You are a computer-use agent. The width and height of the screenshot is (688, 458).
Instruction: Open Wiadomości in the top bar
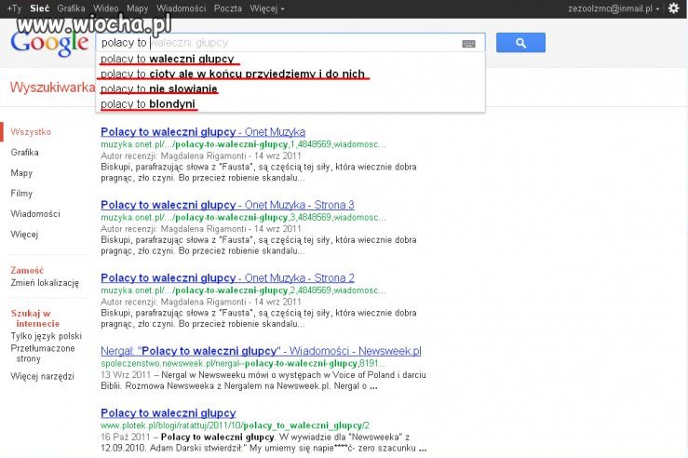[181, 8]
